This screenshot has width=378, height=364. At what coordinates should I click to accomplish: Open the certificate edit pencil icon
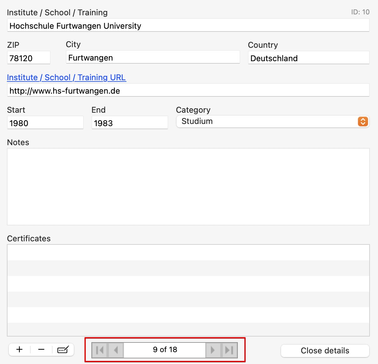pyautogui.click(x=63, y=350)
